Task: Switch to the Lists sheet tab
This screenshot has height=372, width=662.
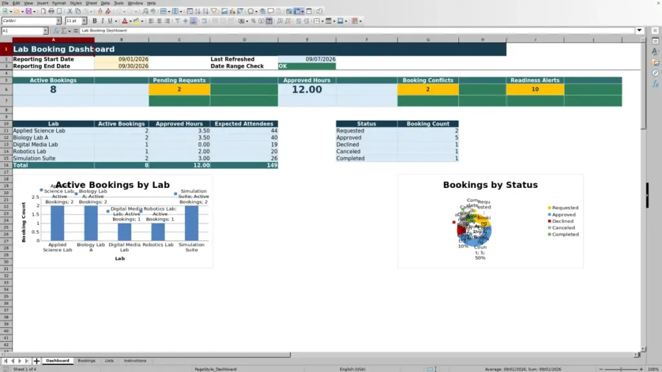Action: (x=109, y=361)
